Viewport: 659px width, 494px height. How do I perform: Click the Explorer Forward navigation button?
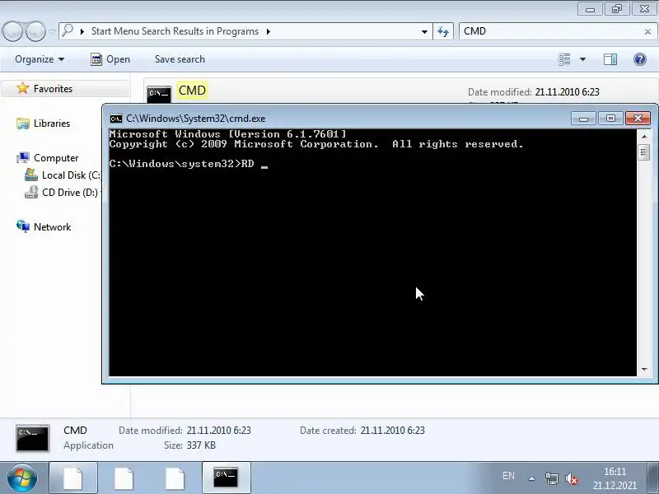pyautogui.click(x=35, y=31)
